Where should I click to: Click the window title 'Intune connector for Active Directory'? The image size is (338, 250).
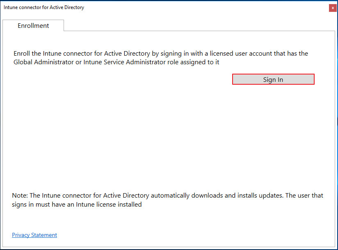point(44,7)
